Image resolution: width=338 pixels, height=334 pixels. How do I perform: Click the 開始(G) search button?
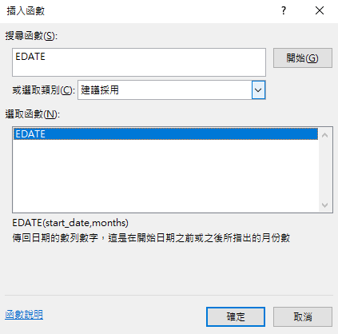(303, 58)
